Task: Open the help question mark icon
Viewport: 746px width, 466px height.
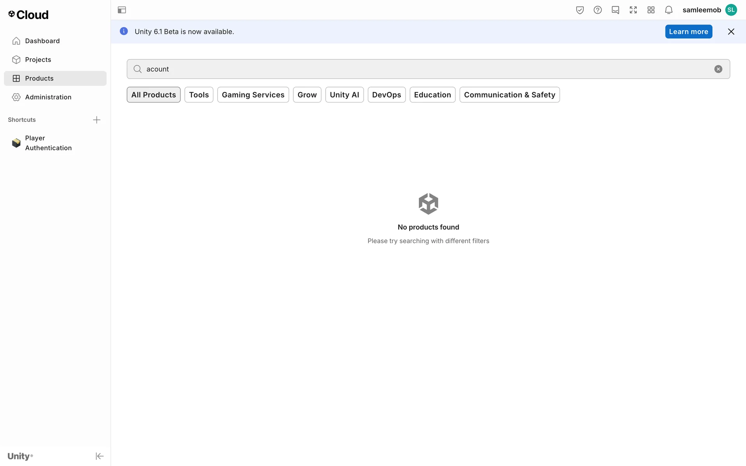Action: click(x=598, y=10)
